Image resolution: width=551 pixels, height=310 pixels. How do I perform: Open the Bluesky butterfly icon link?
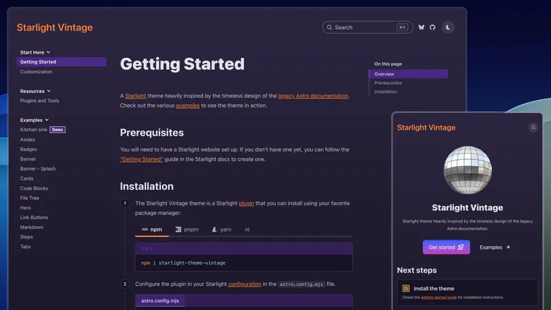422,28
